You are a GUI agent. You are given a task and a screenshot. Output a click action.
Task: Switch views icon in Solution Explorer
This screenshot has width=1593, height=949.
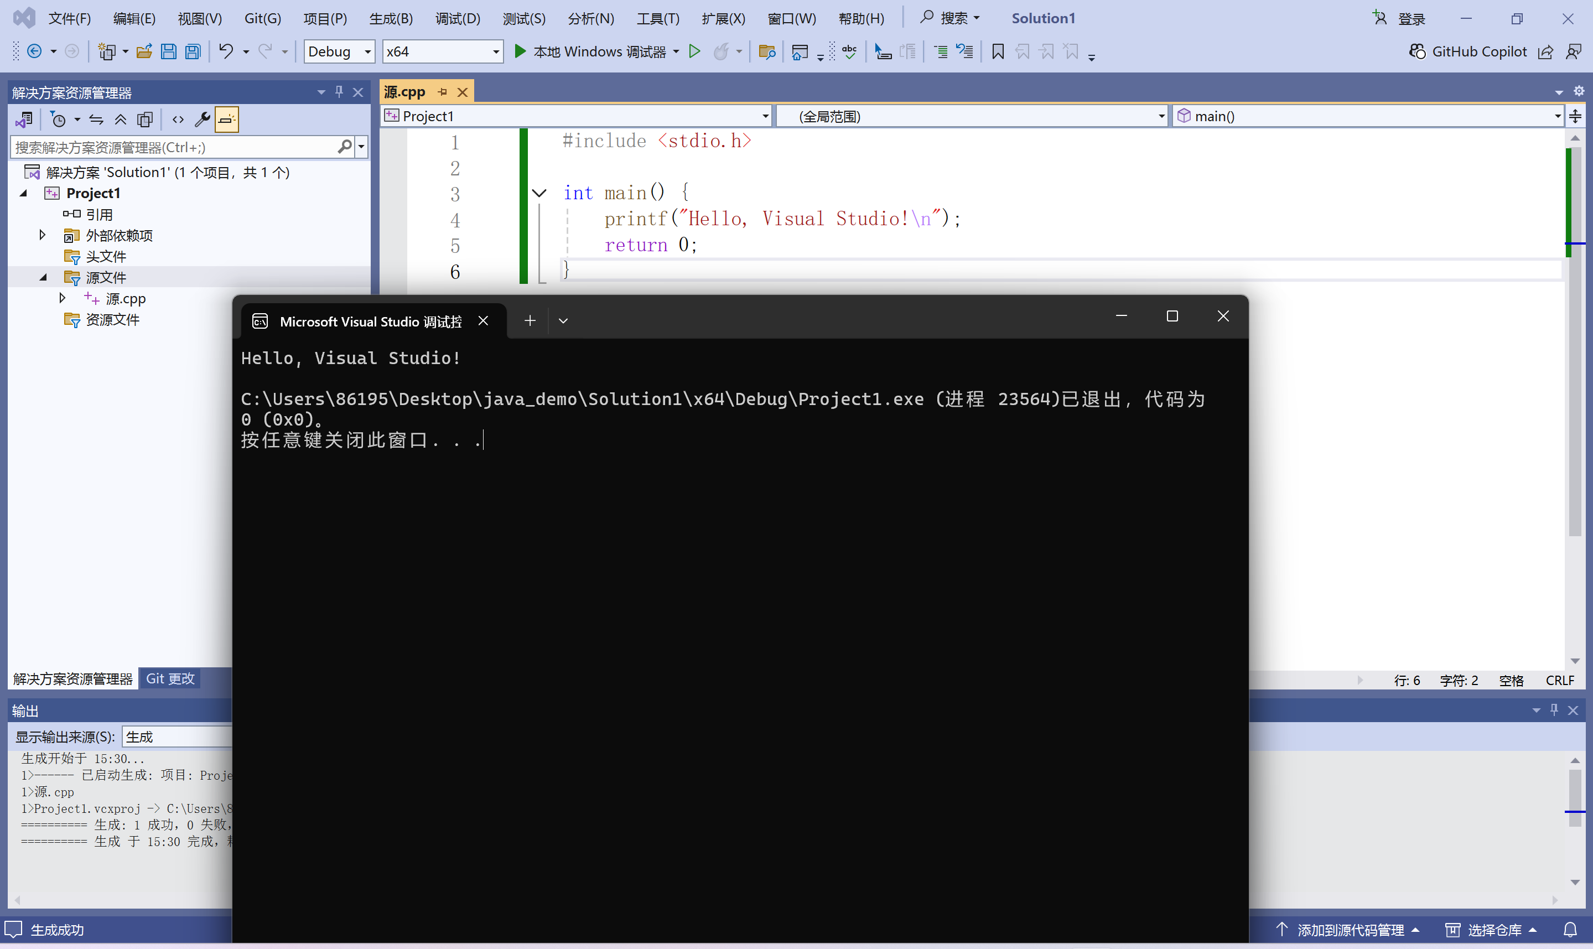pos(24,120)
